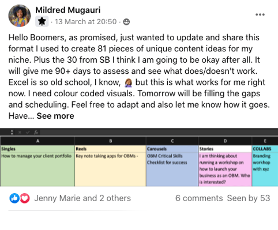278x230 pixels.
Task: Click the 13 March at 20:50 timestamp
Action: click(86, 22)
